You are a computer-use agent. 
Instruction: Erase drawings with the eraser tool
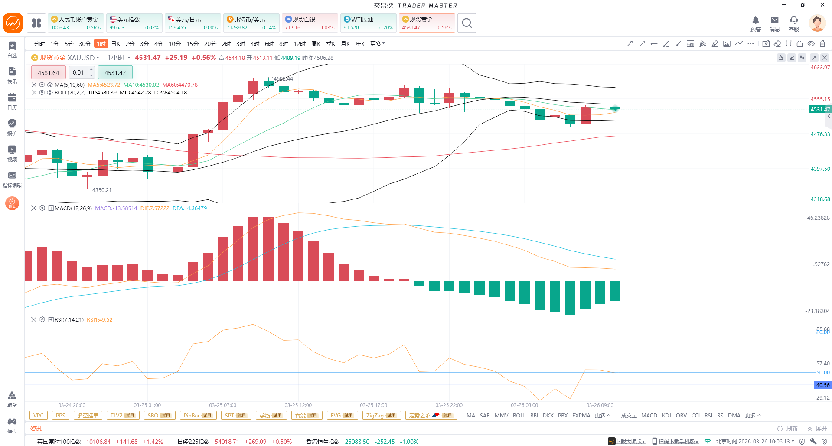click(x=777, y=44)
